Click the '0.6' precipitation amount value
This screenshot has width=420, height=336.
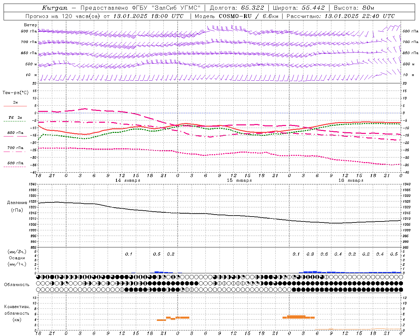[324, 254]
